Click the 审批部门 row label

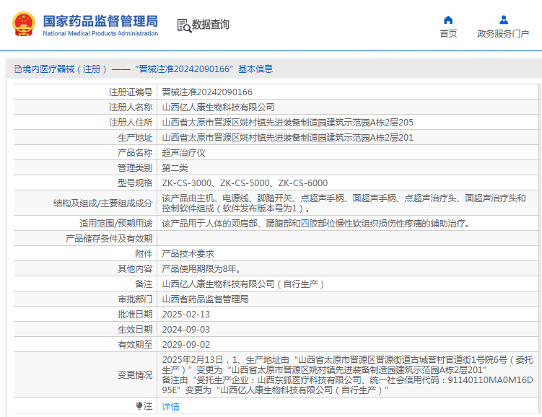tap(135, 299)
